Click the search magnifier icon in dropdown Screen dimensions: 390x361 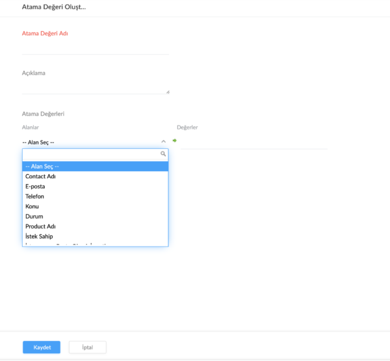point(163,154)
